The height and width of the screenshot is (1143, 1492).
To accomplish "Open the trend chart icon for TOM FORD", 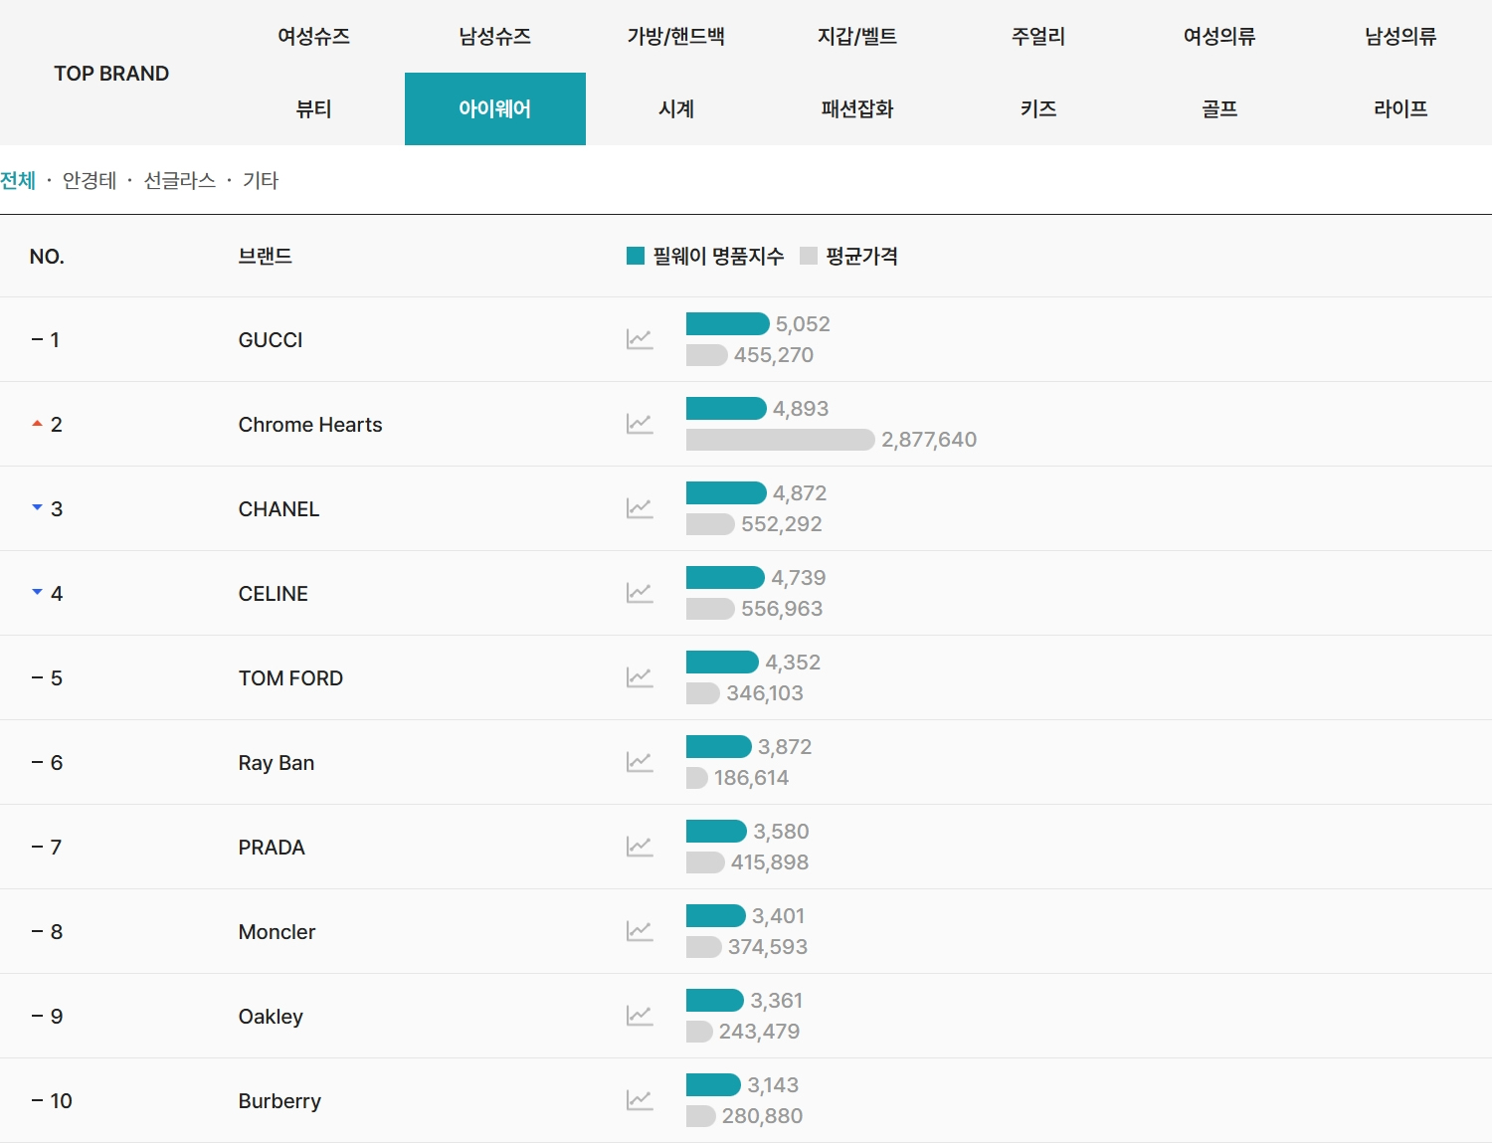I will click(x=640, y=677).
